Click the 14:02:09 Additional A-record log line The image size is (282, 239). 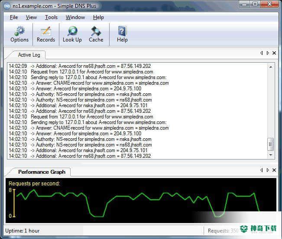click(80, 66)
